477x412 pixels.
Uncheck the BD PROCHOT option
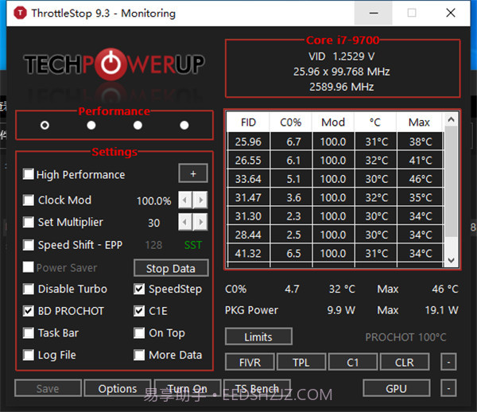[29, 311]
